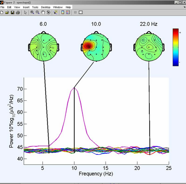Viewport: 186px width, 184px height.
Task: Print the figure using the printer icon
Action: [18, 13]
